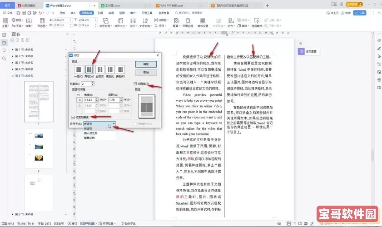382x227 pixels.
Task: Click the vertical scrollbar of the document
Action: pos(372,155)
